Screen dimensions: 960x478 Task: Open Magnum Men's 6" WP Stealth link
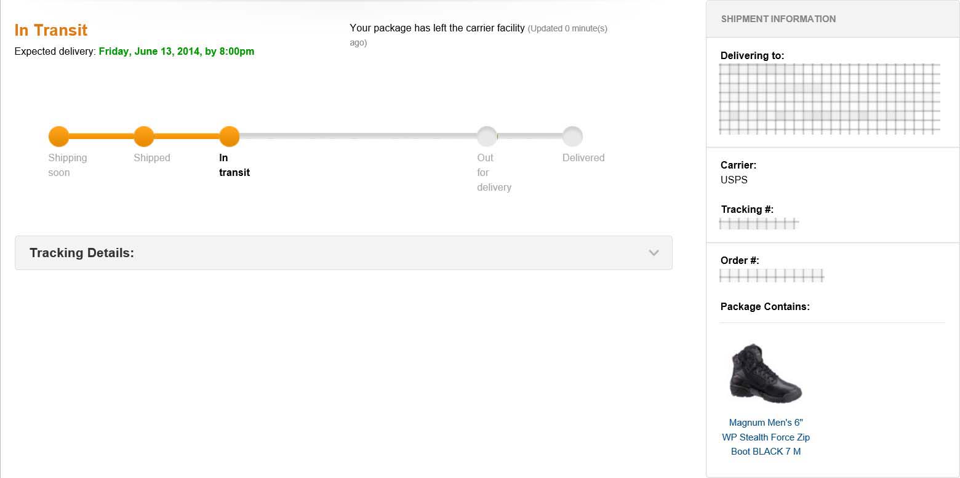(766, 437)
